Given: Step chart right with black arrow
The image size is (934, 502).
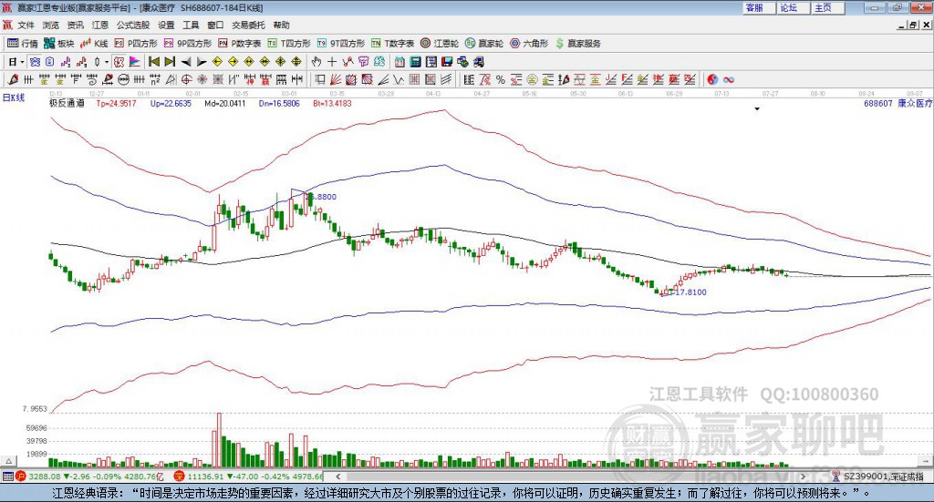Looking at the screenshot, I should pyautogui.click(x=202, y=62).
